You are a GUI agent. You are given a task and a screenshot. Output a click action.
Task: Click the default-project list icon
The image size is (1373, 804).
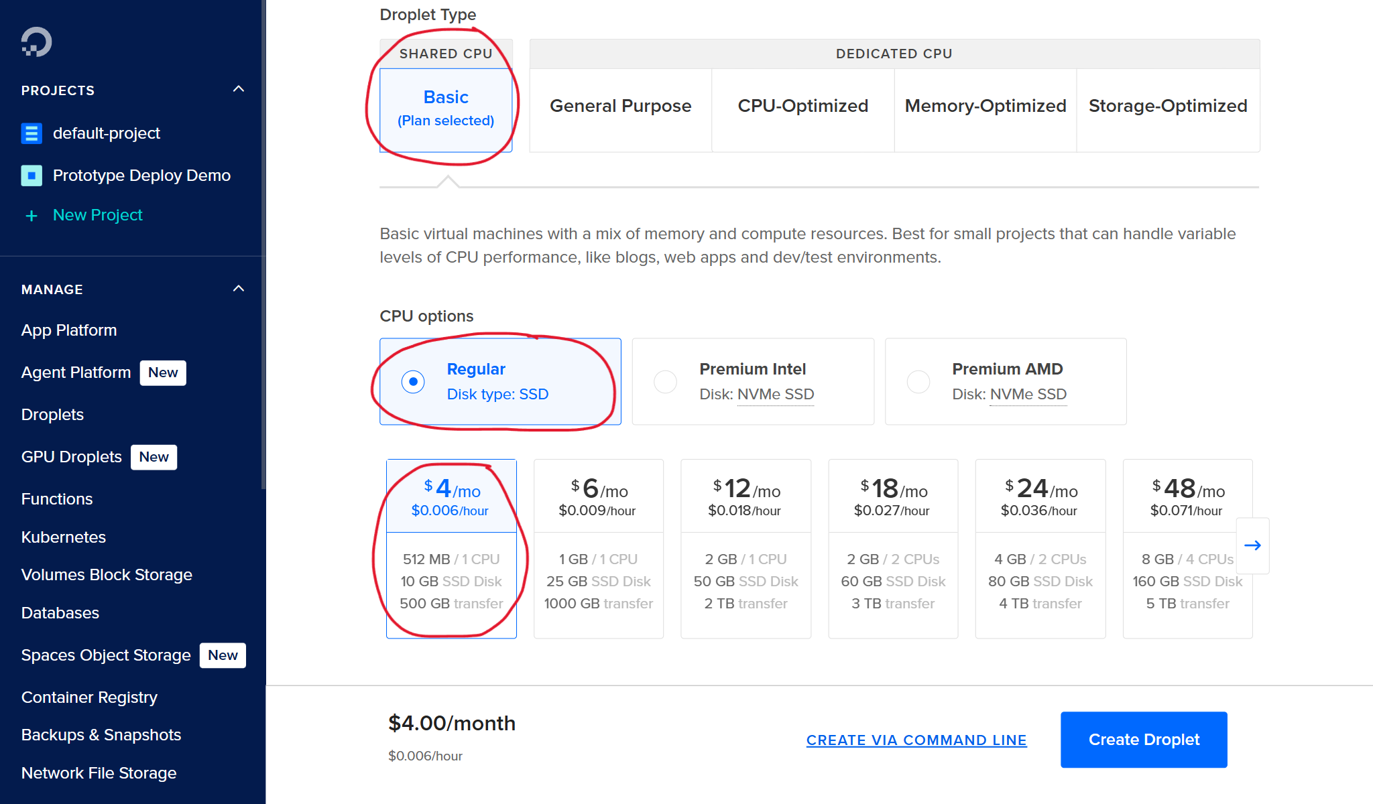(x=32, y=133)
